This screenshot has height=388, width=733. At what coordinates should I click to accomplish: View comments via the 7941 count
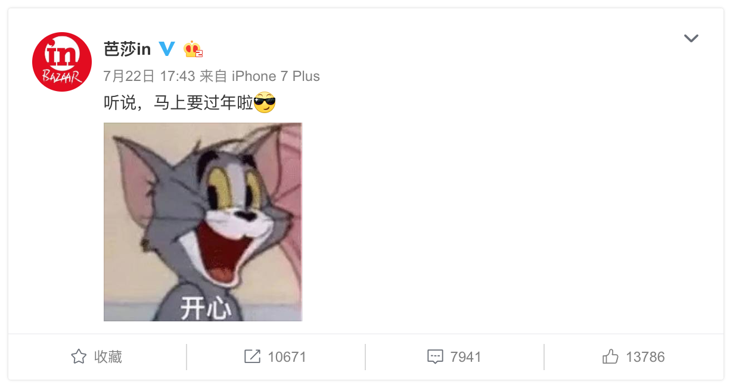click(x=465, y=357)
